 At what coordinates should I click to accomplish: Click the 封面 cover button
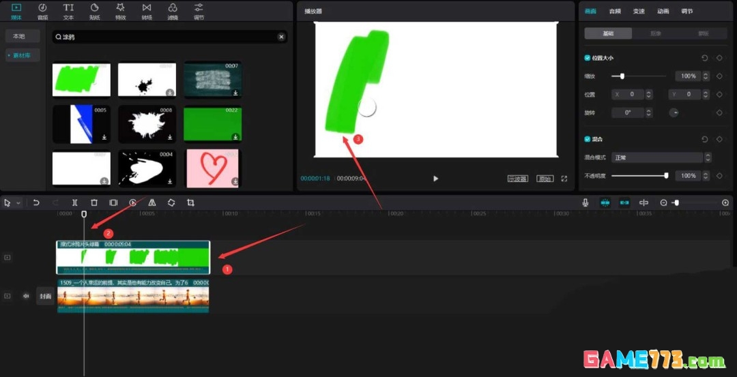(x=45, y=296)
